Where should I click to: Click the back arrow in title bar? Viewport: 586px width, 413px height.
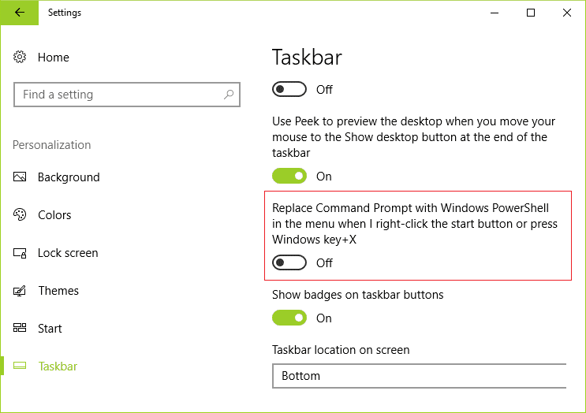click(x=19, y=13)
